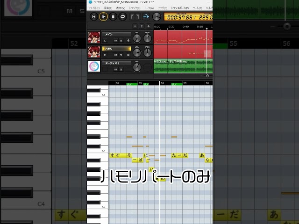The height and width of the screenshot is (224, 299).
Task: Select the メイン track name button
Action: point(116,34)
